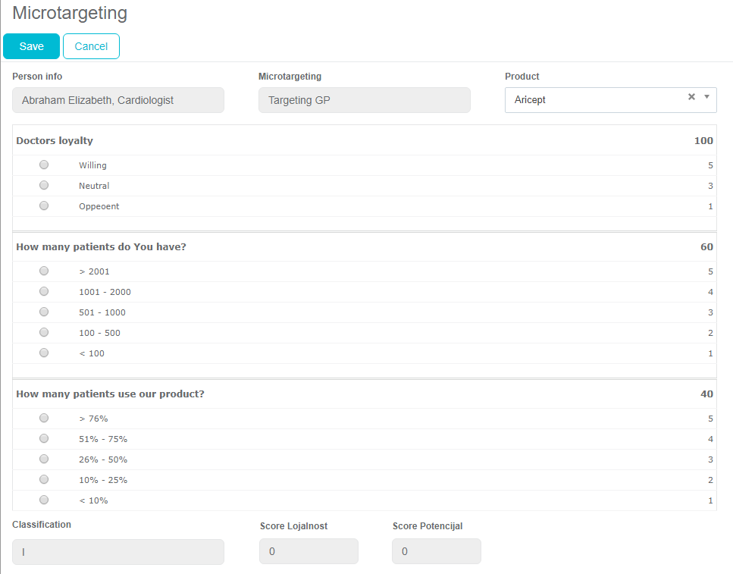
Task: Select the 100 - 500 patients option
Action: pos(44,332)
